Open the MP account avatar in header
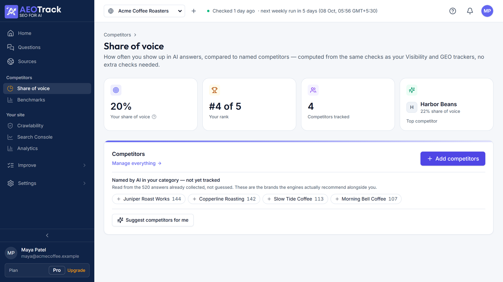 coord(487,11)
